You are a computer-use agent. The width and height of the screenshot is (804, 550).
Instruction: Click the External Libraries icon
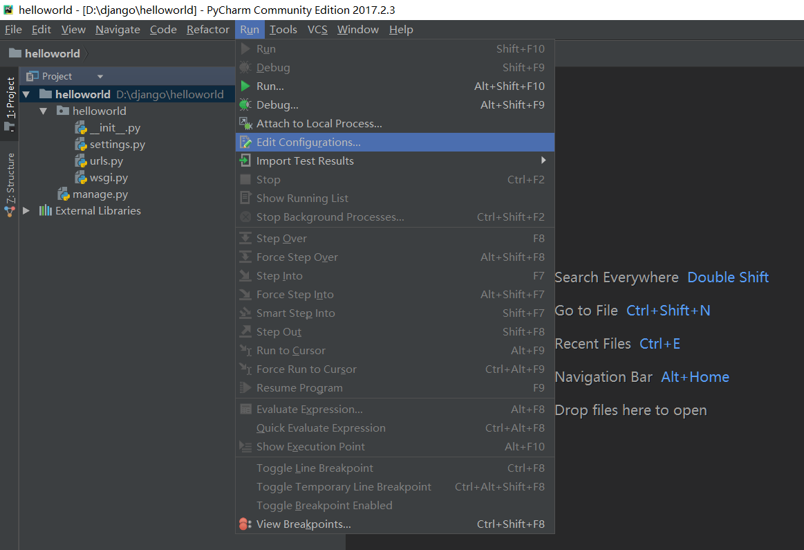[x=46, y=210]
